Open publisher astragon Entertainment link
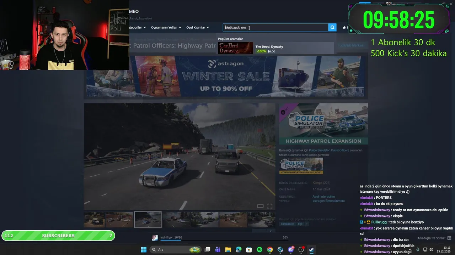This screenshot has height=255, width=455. pyautogui.click(x=328, y=201)
